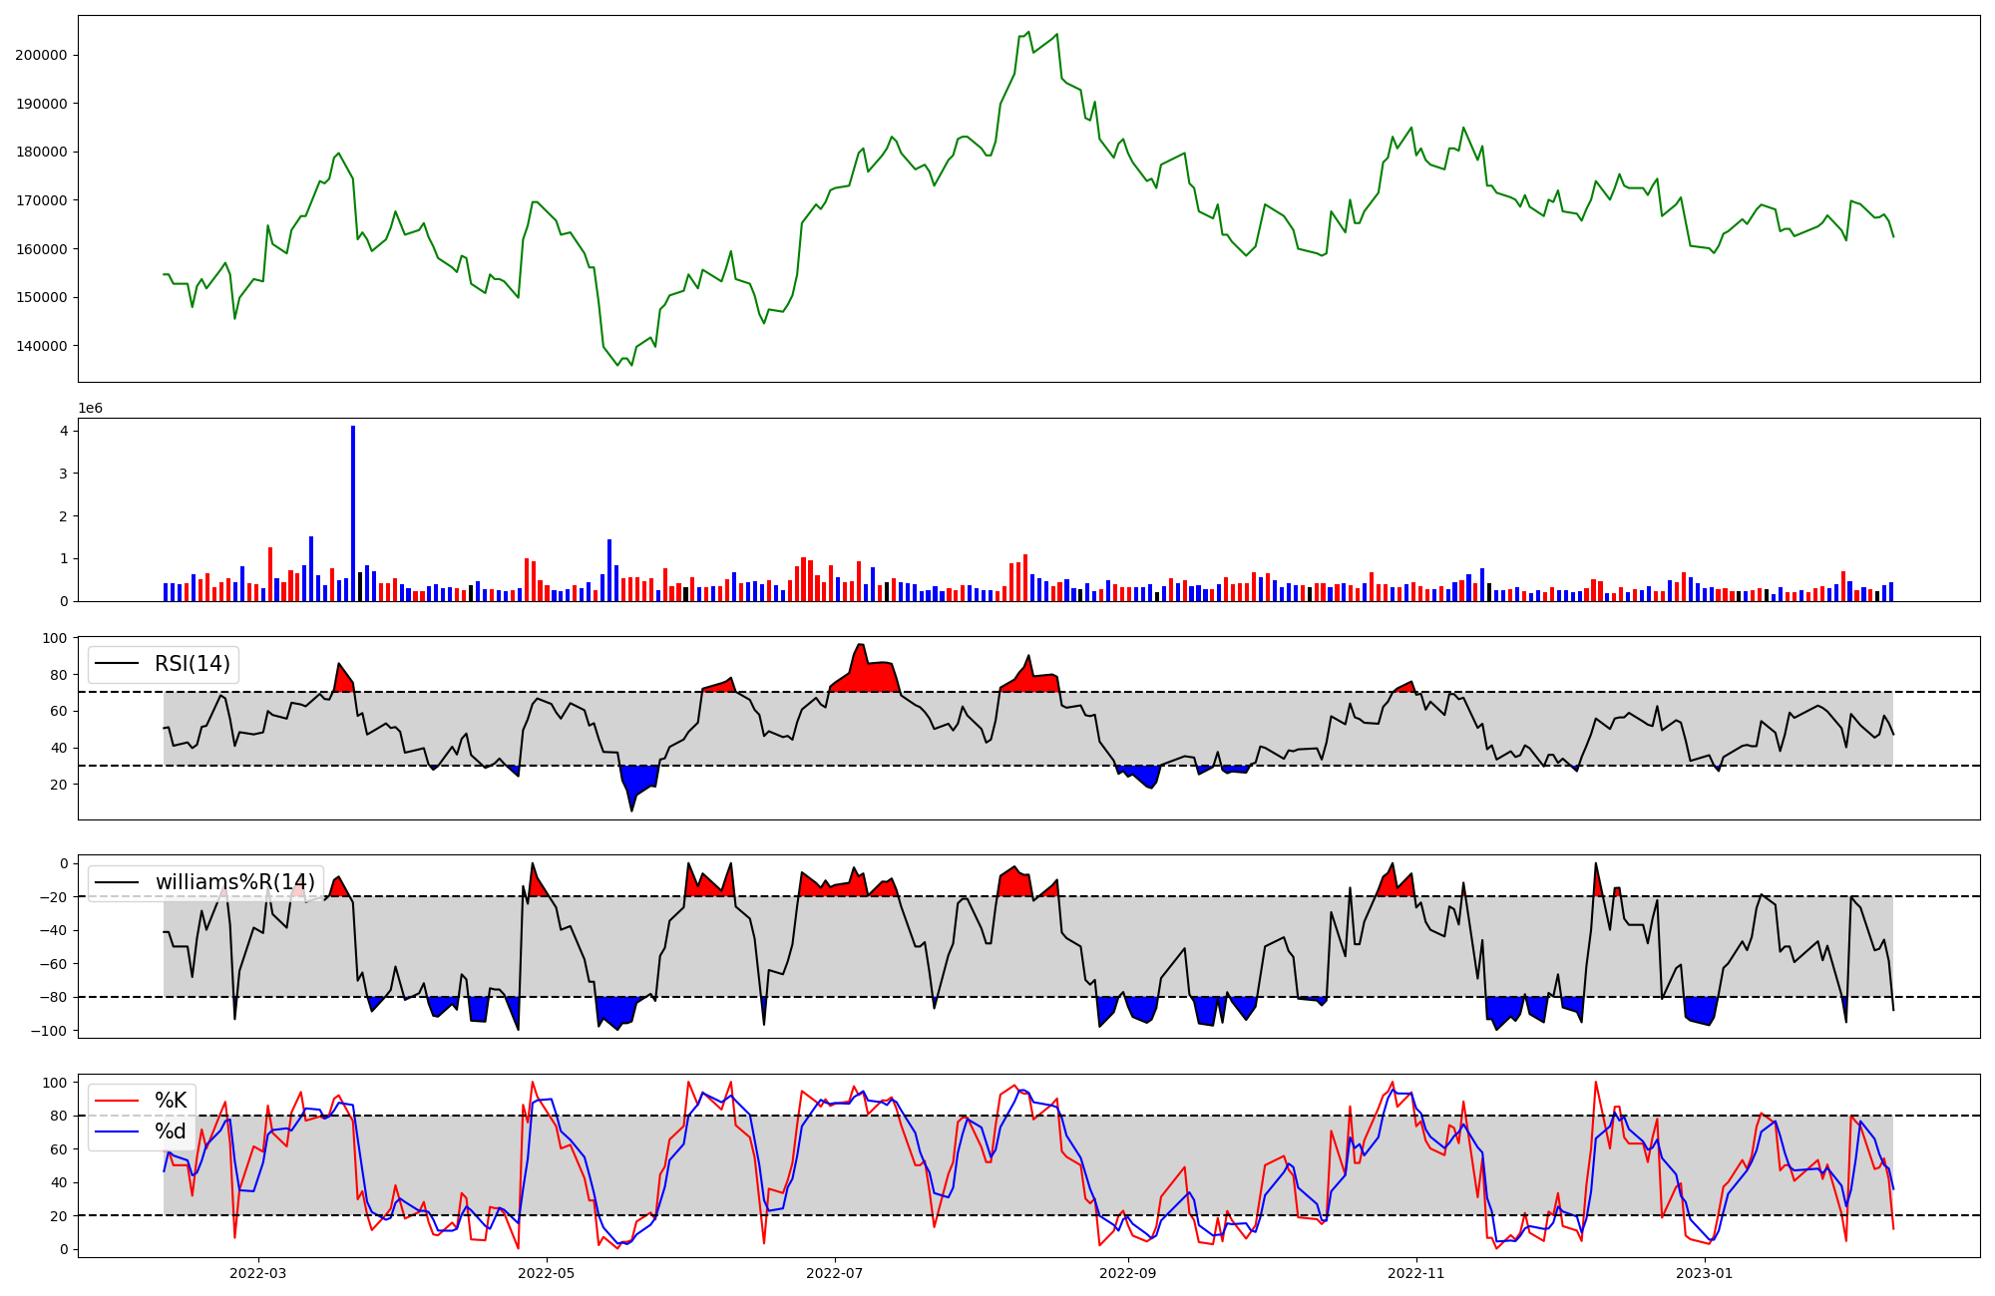Click the 2022-05 x-axis date label
Viewport: 1995px width, 1296px height.
click(x=546, y=1273)
